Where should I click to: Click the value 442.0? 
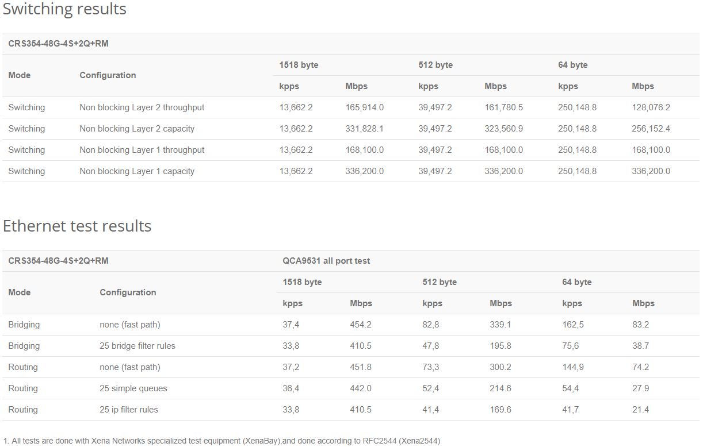tap(361, 388)
